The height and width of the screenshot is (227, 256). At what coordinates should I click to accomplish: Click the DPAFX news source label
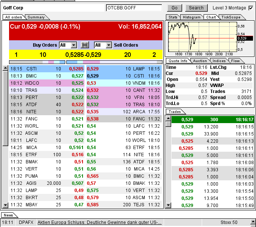(26, 222)
